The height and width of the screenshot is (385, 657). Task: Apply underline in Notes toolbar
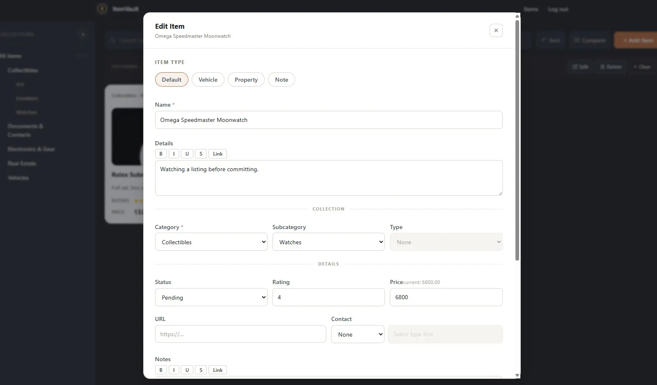click(x=187, y=370)
